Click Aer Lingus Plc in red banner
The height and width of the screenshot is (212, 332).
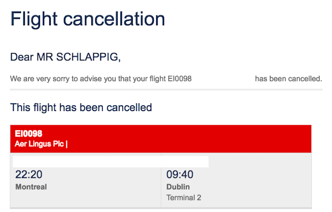tap(40, 144)
